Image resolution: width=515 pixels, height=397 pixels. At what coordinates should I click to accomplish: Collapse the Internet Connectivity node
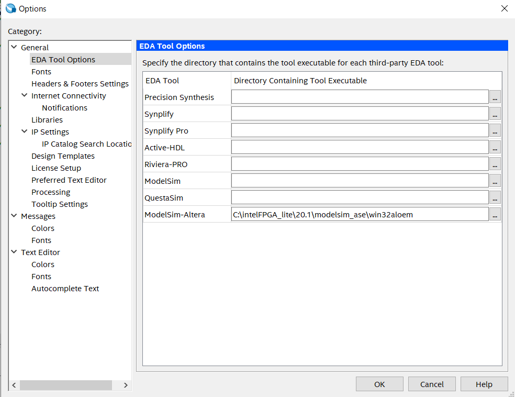click(24, 95)
